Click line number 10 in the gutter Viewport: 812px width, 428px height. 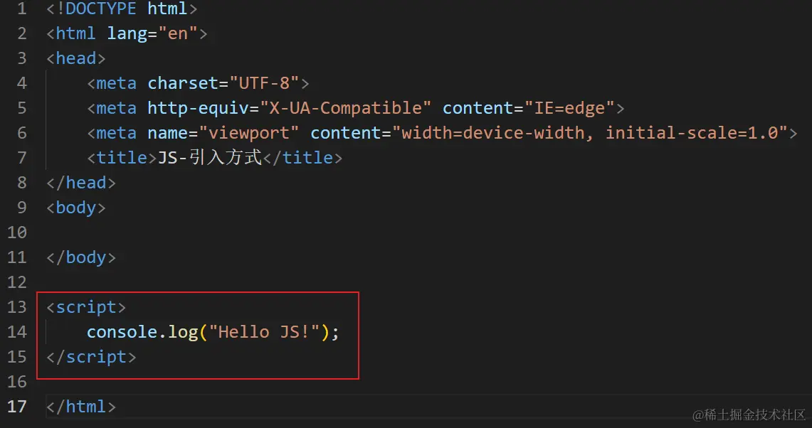[x=17, y=232]
